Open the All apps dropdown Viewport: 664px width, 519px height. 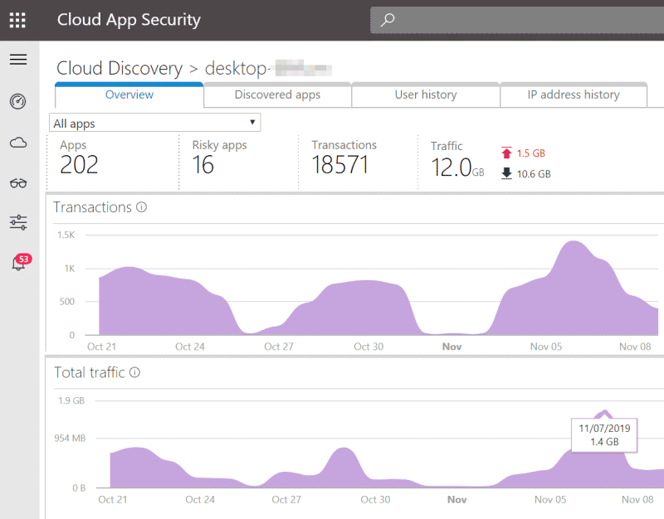[x=155, y=123]
